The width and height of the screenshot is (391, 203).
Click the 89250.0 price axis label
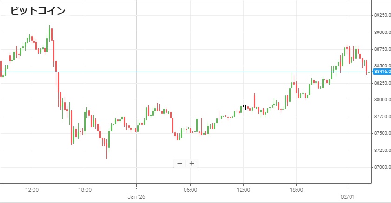(x=382, y=16)
